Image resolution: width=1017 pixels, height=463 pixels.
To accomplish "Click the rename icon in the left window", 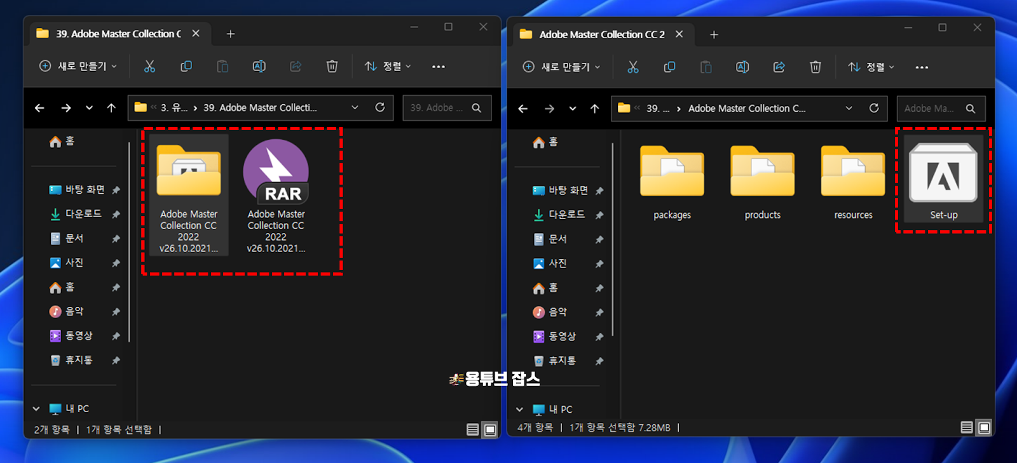I will pos(259,66).
